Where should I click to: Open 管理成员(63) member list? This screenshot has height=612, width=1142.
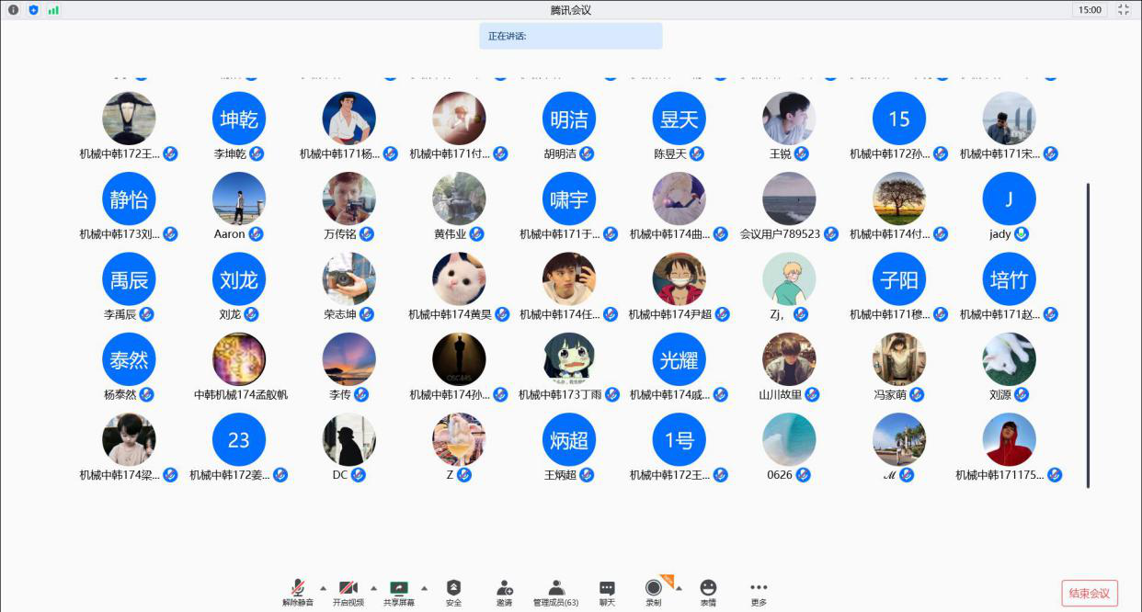pyautogui.click(x=555, y=588)
